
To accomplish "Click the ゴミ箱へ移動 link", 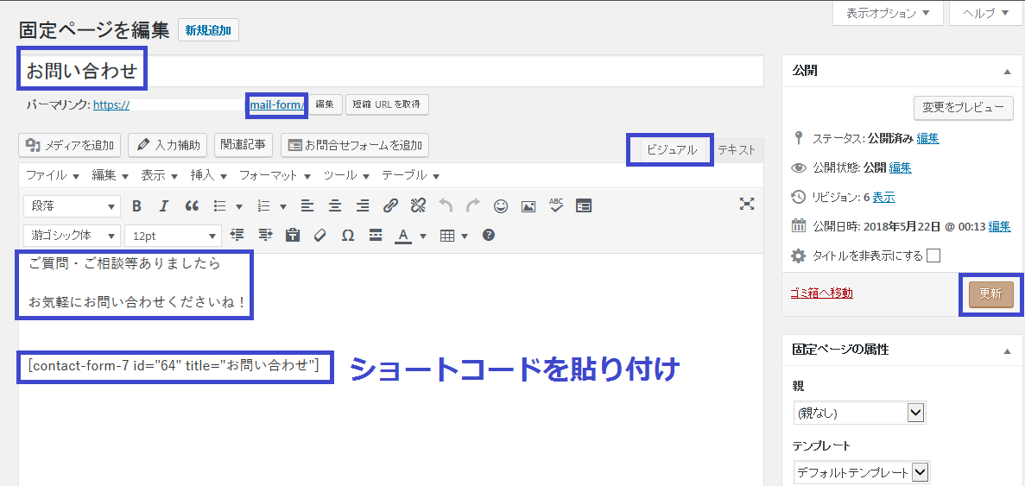I will tap(821, 293).
